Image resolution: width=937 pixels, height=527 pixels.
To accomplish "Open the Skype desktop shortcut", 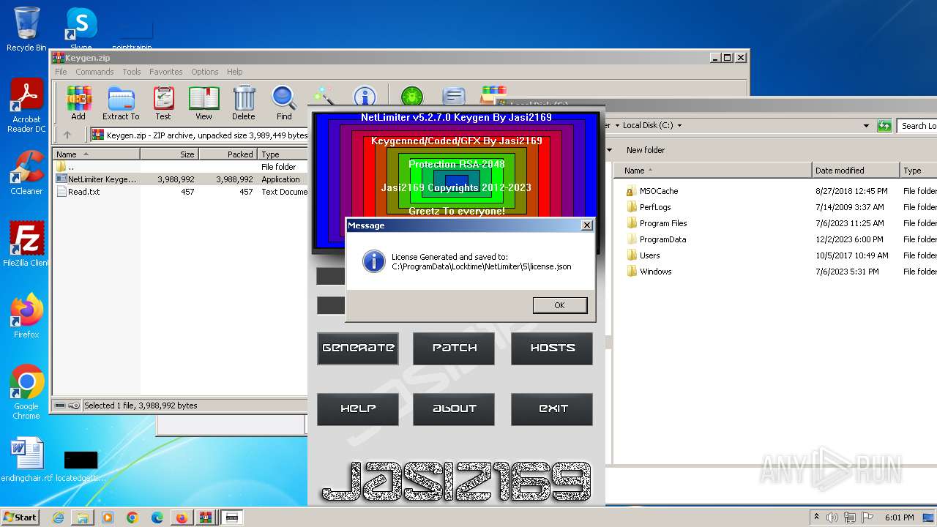I will pos(81,29).
